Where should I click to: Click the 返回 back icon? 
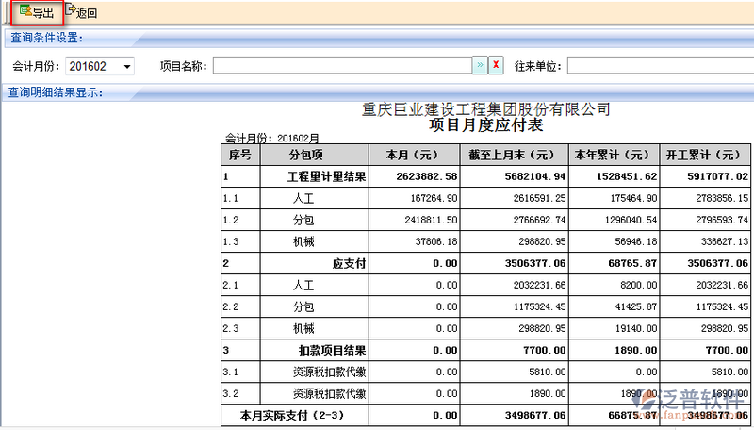coord(72,11)
